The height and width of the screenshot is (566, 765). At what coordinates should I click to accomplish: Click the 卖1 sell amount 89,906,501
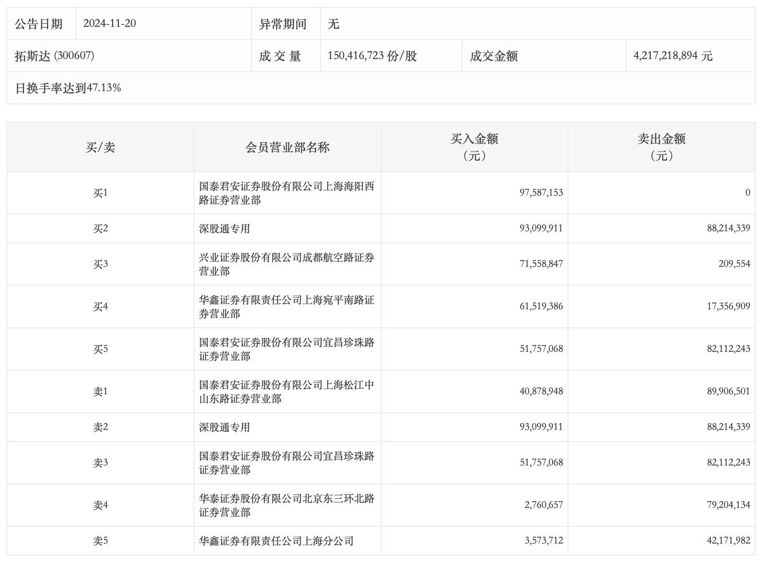(x=728, y=391)
